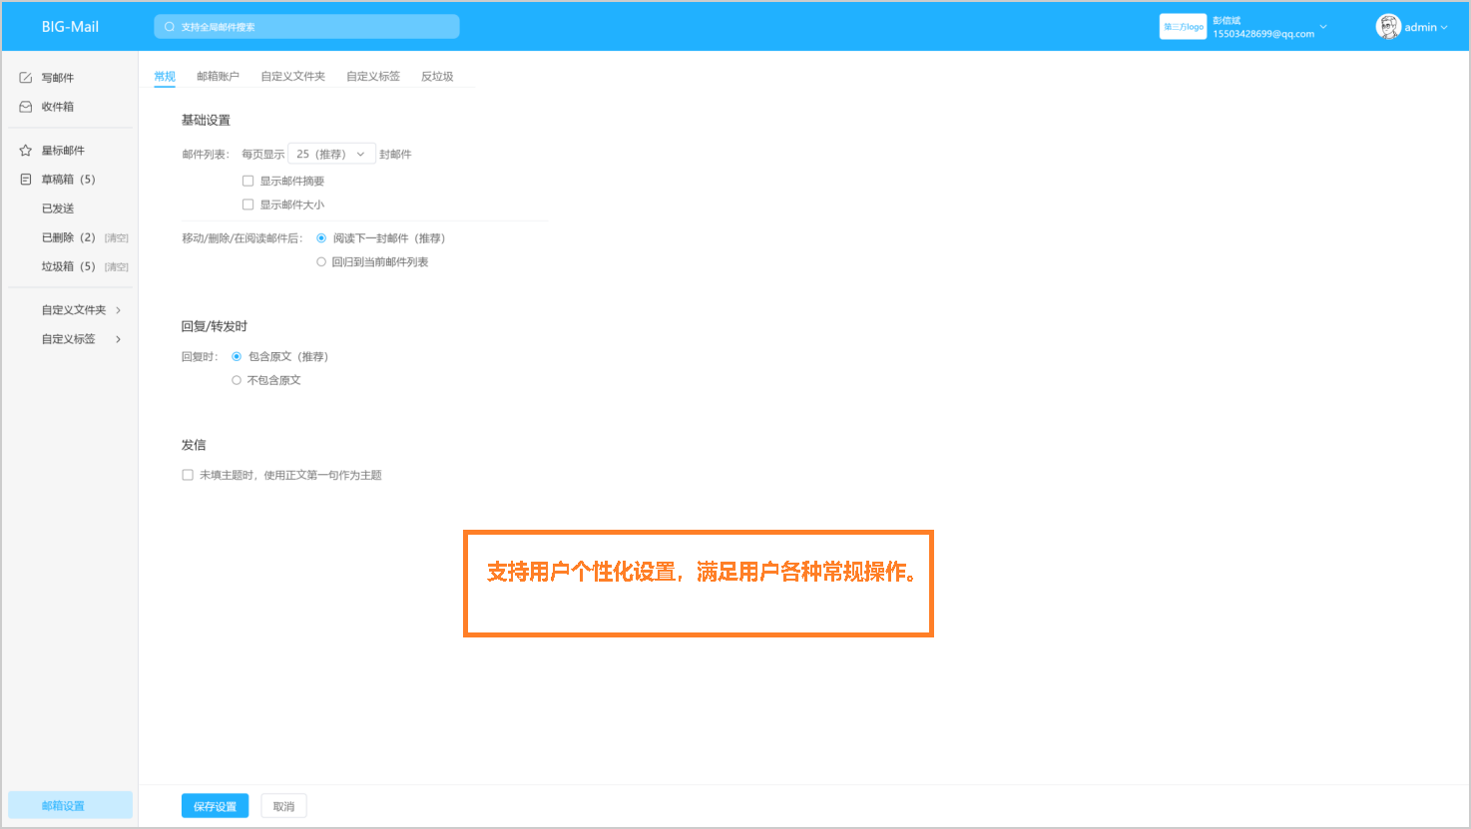Open the 每页显示 count dropdown

tap(332, 153)
